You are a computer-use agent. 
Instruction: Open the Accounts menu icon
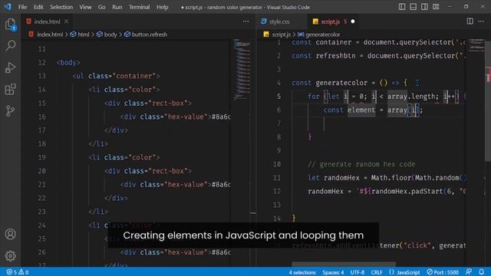(10, 234)
